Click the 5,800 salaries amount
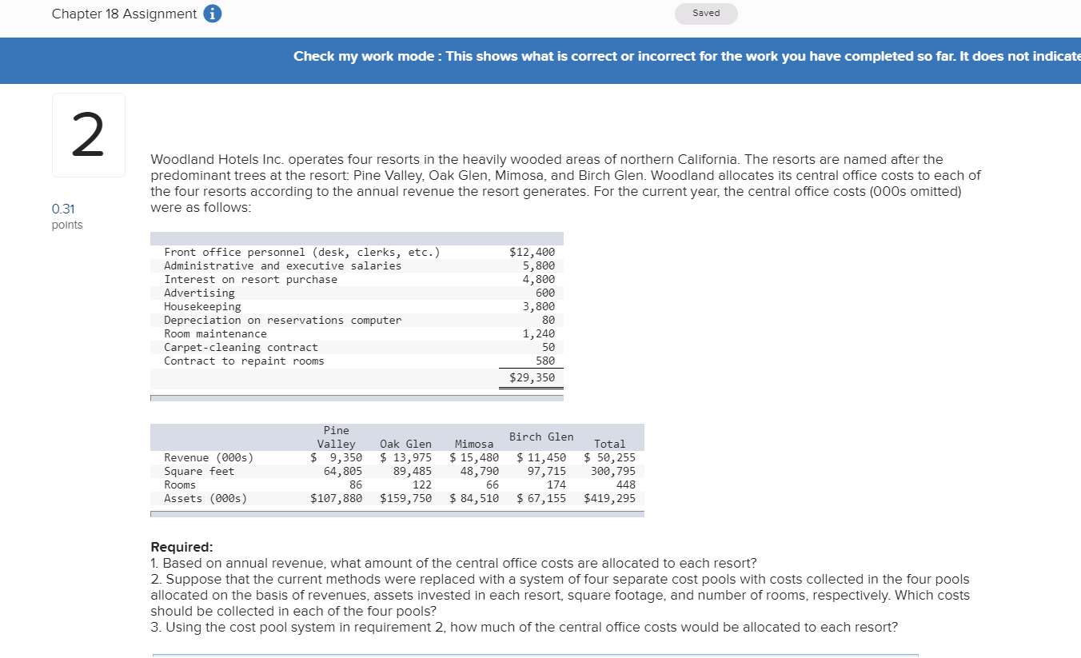Viewport: 1081px width, 658px height. click(x=539, y=265)
